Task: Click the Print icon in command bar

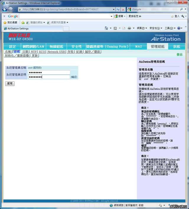Action: (129, 28)
